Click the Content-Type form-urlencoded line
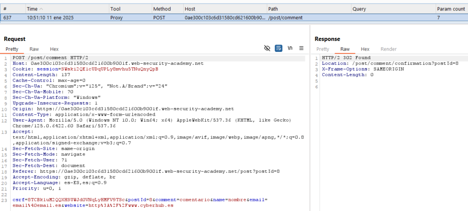The image size is (468, 211). tap(84, 114)
